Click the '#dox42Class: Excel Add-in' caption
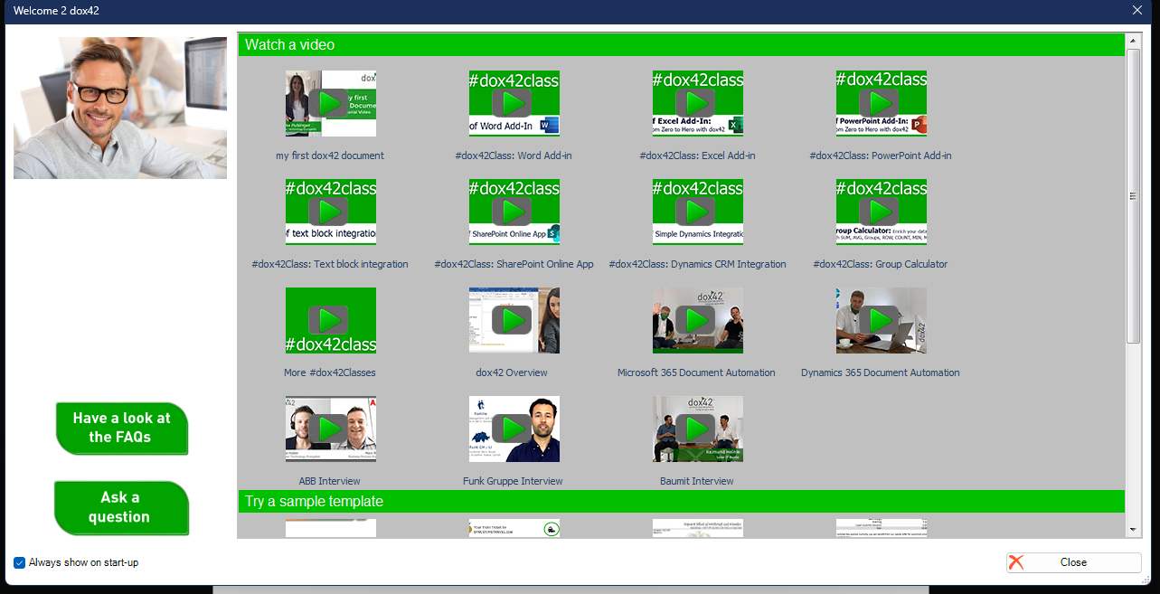 coord(697,156)
